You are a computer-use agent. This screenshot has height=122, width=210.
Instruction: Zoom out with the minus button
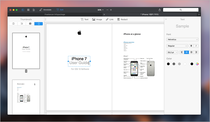(x=107, y=10)
